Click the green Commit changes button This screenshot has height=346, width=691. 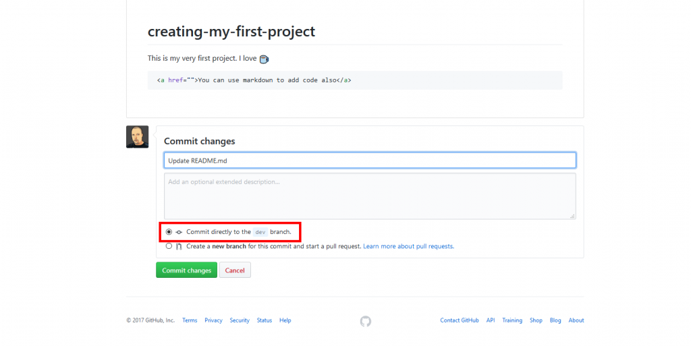coord(186,270)
